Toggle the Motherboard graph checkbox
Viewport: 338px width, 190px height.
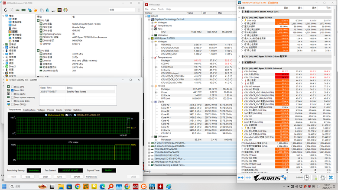46,115
